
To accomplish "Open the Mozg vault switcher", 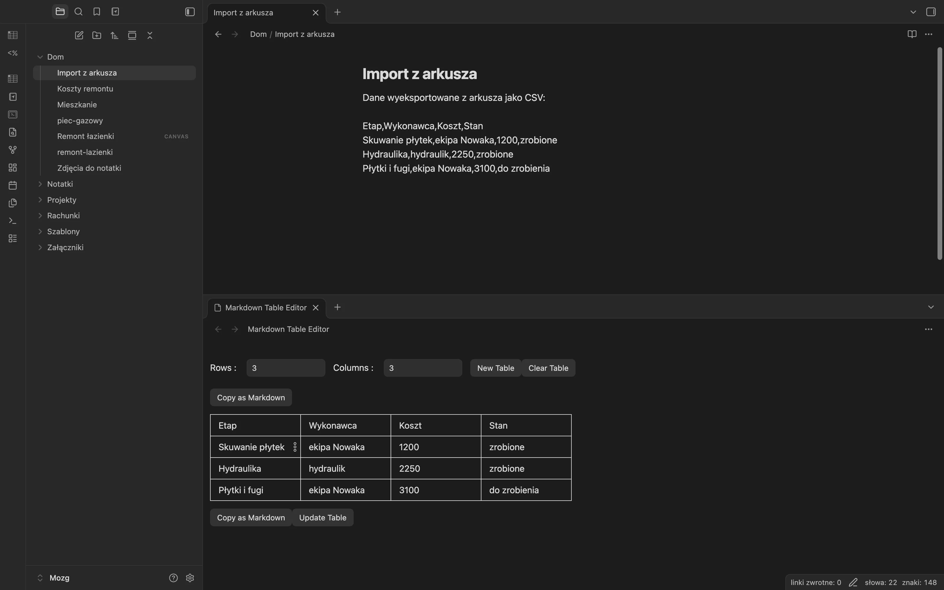I will [54, 578].
